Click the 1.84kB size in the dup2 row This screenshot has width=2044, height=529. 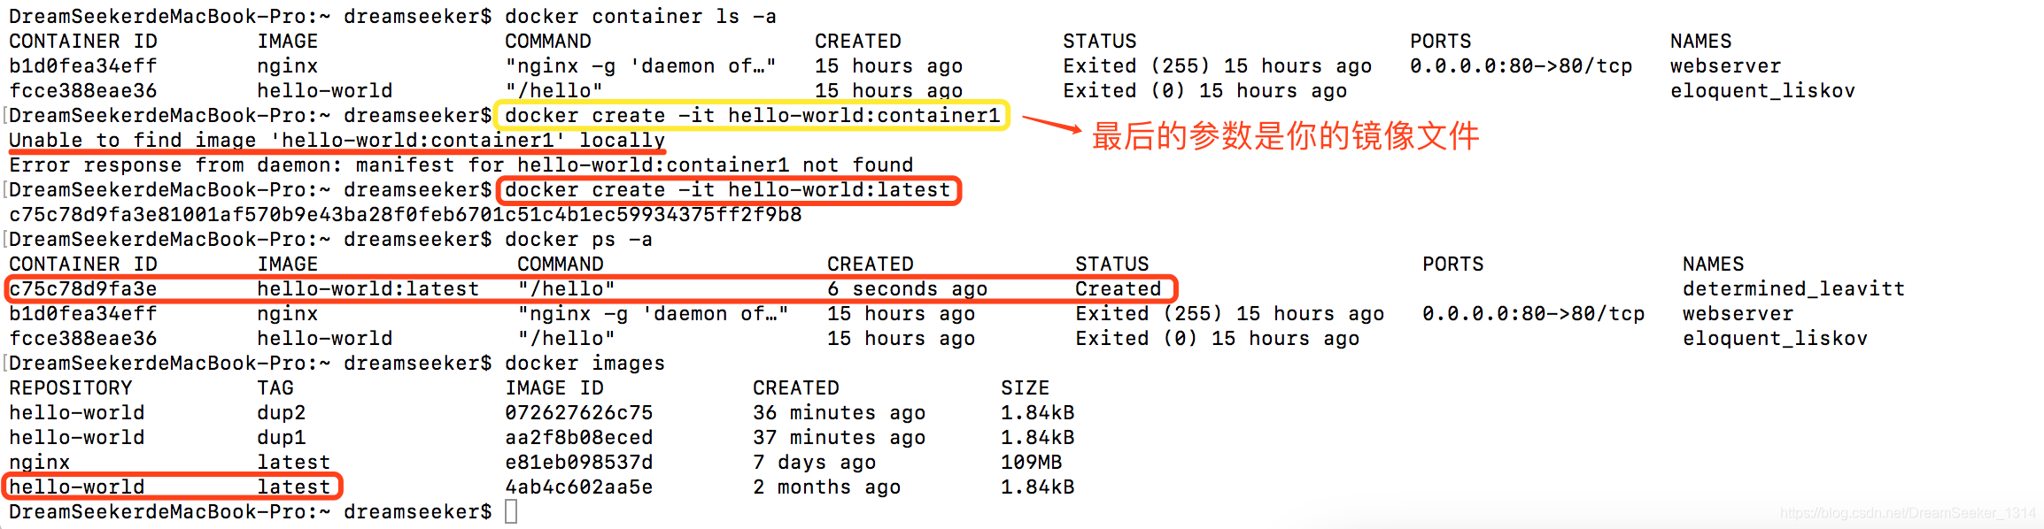click(1037, 413)
